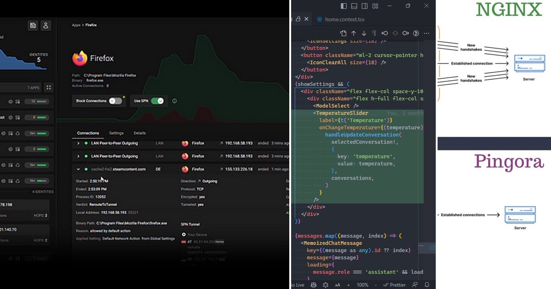Click IP 155.133.226.18 in connection row
The width and height of the screenshot is (551, 289).
pos(239,169)
